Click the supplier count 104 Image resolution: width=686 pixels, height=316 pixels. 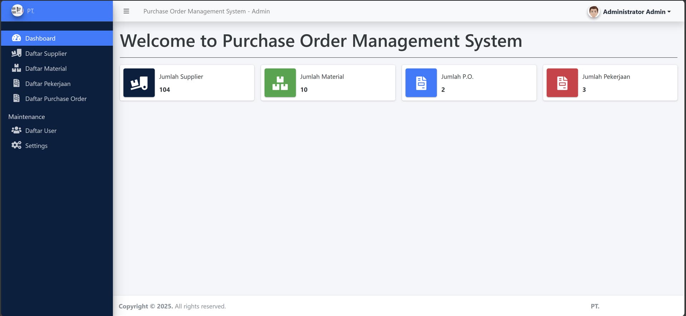pos(164,90)
